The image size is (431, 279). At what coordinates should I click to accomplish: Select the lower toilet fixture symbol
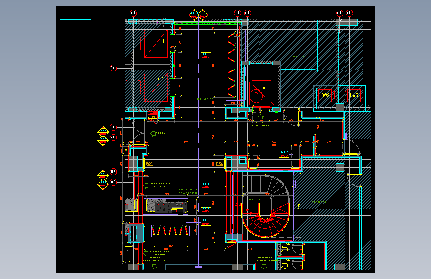coord(284,266)
